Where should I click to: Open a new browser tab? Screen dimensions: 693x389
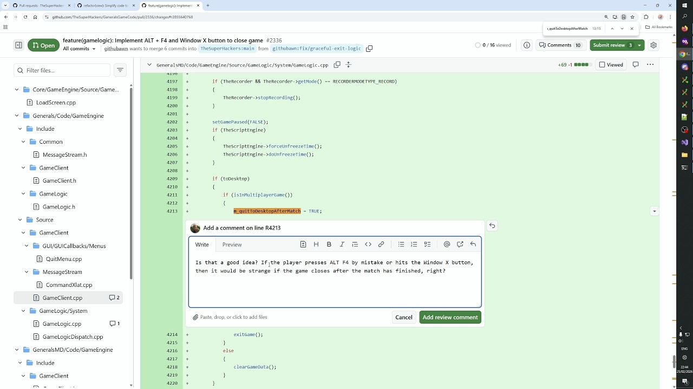[208, 5]
